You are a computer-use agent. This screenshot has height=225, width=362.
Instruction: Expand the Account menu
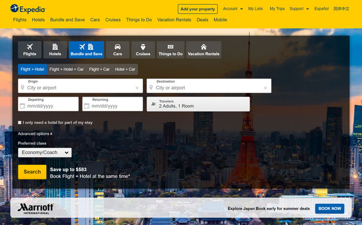pyautogui.click(x=232, y=9)
